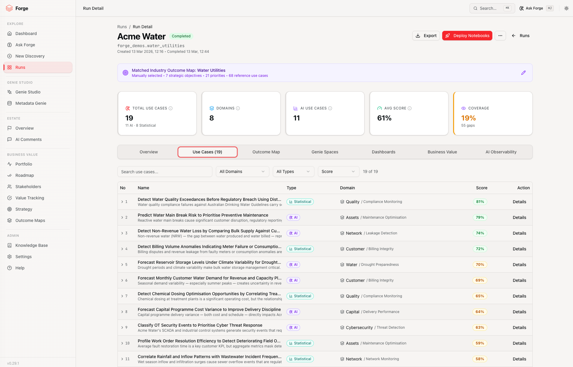
Task: Open Outcome Maps in sidebar
Action: 38,220
